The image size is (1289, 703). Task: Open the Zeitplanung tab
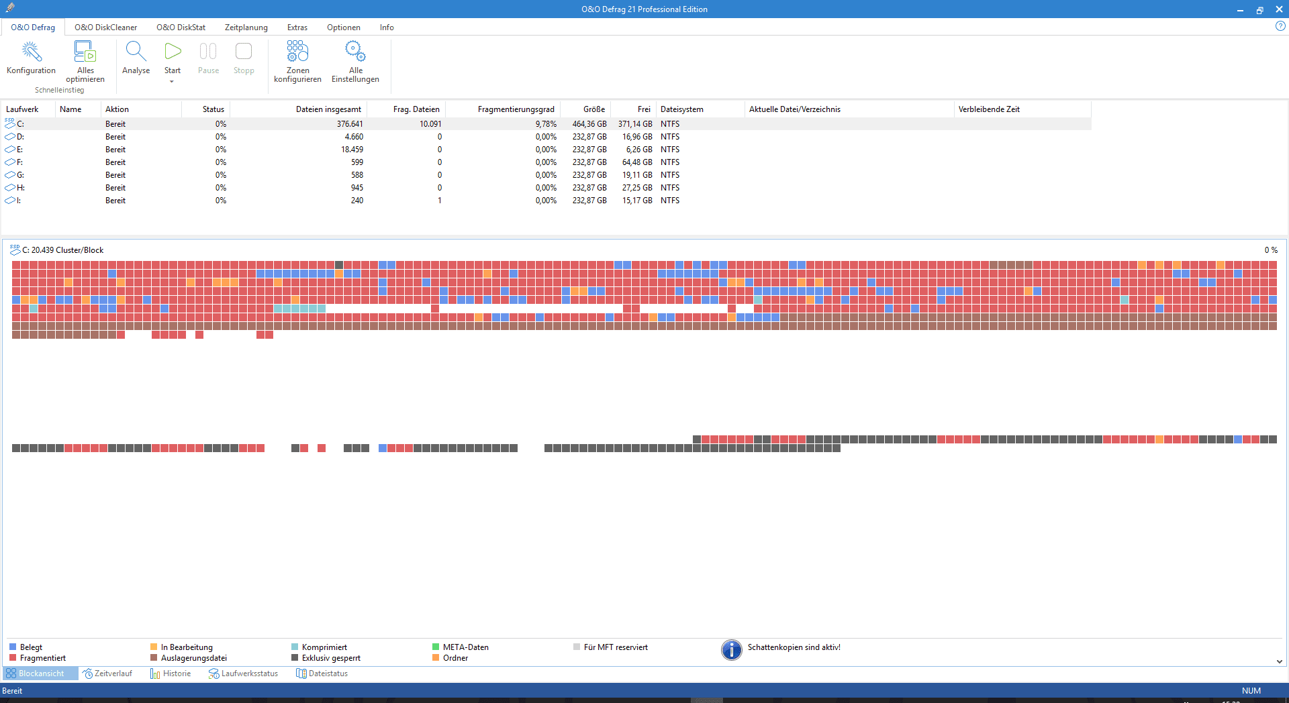(246, 28)
